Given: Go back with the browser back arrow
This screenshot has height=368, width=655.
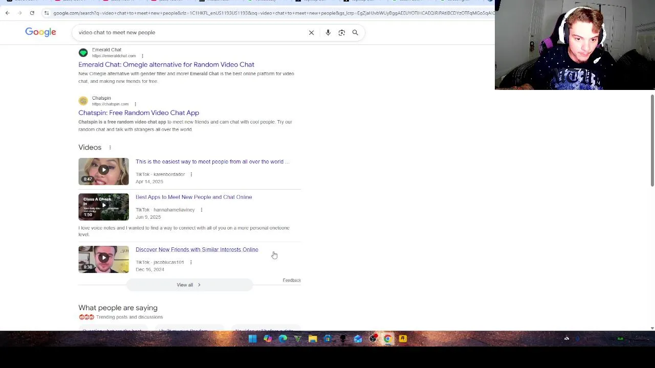Looking at the screenshot, I should 7,13.
